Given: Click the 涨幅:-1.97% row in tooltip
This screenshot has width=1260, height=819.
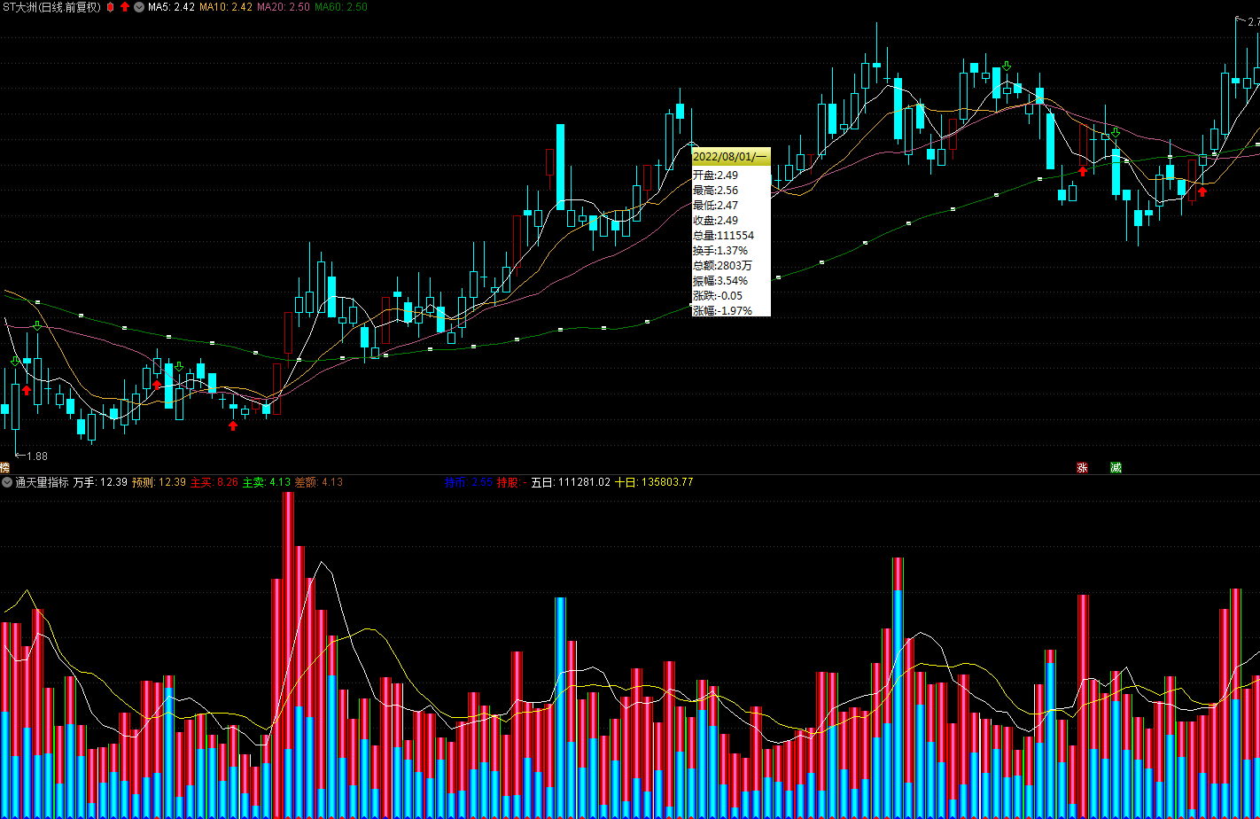Looking at the screenshot, I should tap(731, 310).
